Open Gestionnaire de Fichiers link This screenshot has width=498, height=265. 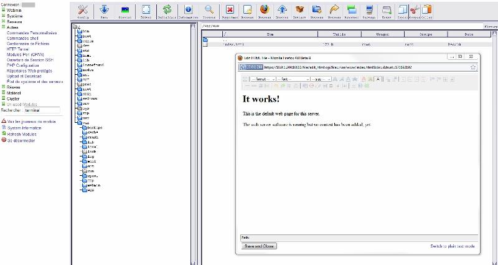[28, 44]
